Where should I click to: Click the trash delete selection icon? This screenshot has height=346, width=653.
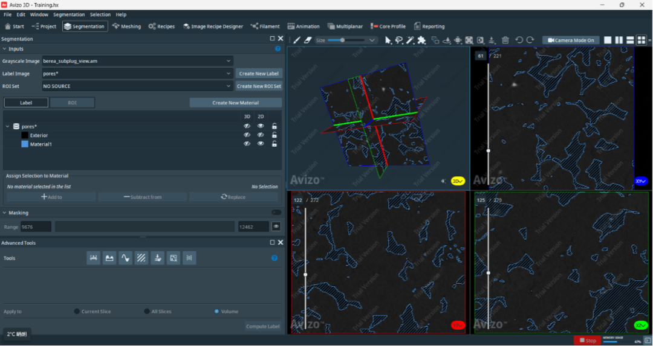point(505,40)
